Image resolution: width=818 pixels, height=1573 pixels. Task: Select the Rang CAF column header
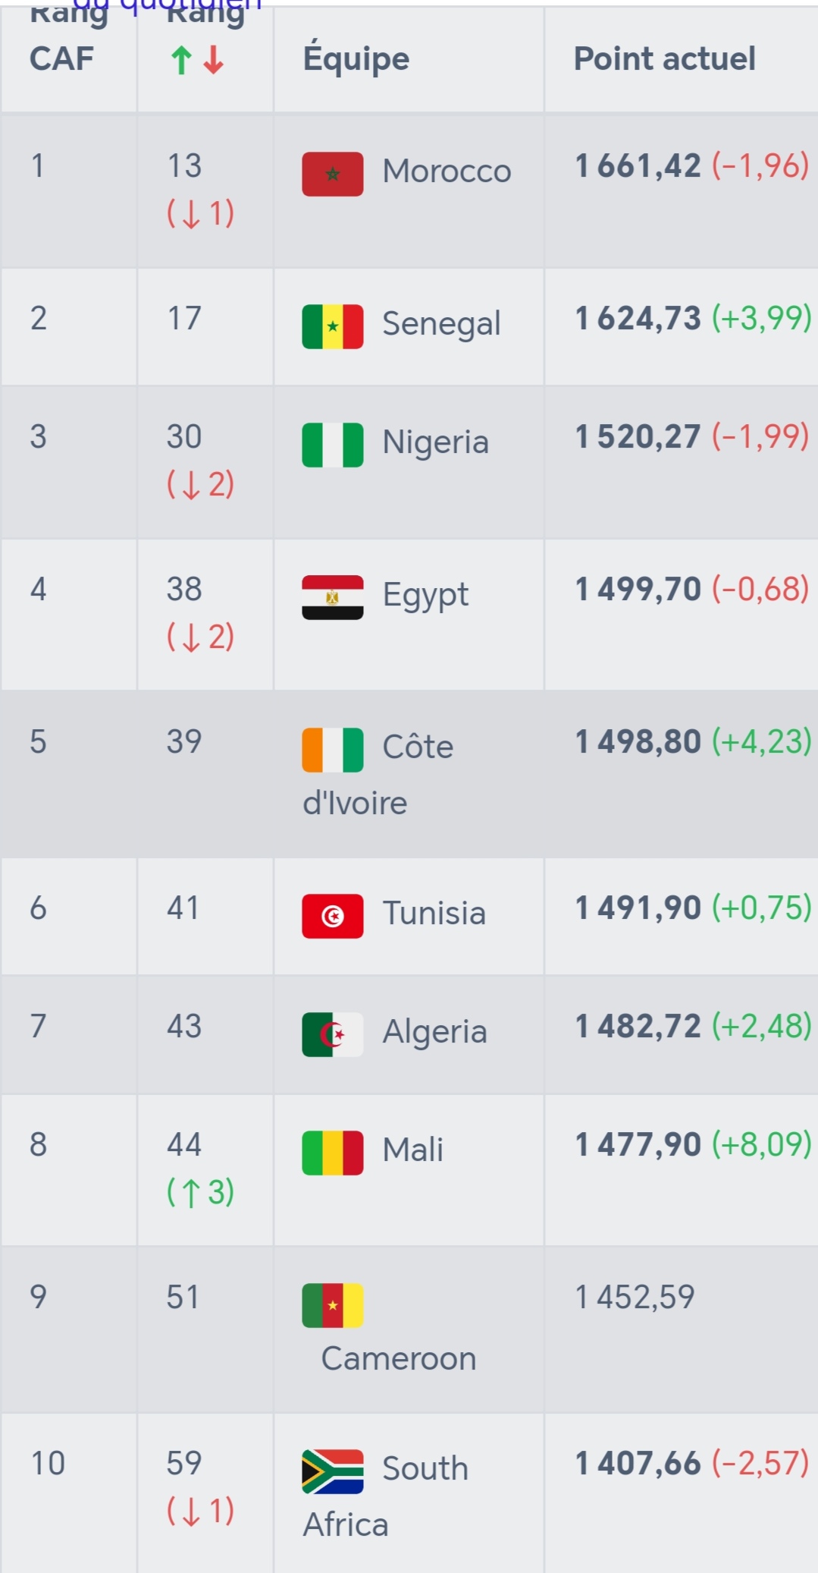pyautogui.click(x=62, y=36)
